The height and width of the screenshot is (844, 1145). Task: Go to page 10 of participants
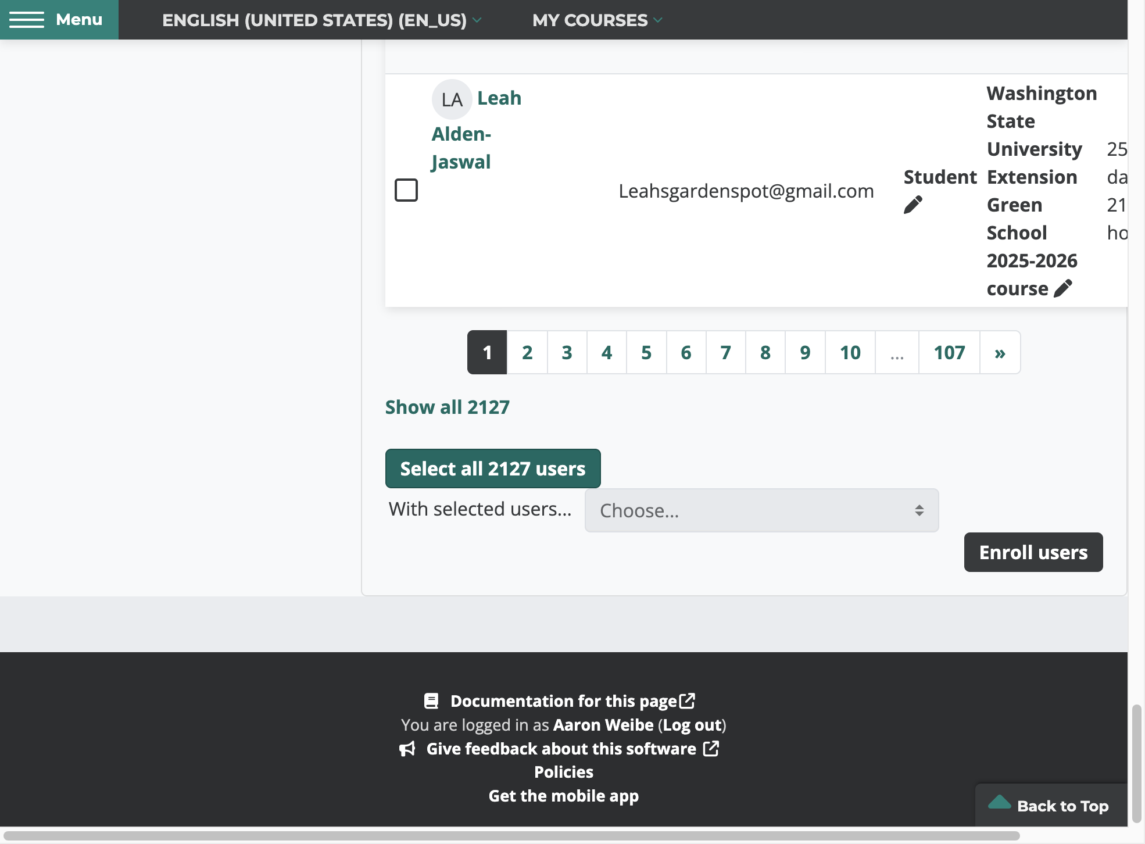(850, 352)
